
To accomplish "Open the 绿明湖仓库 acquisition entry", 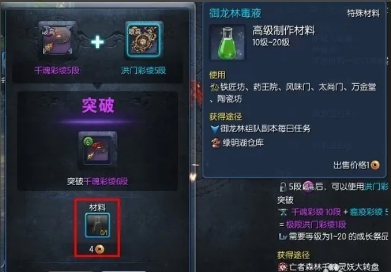I will 244,143.
